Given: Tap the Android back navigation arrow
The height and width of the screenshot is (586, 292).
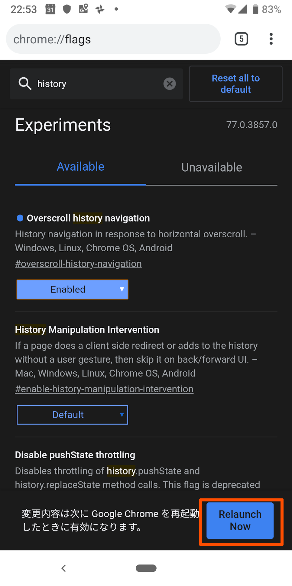Looking at the screenshot, I should 63,568.
